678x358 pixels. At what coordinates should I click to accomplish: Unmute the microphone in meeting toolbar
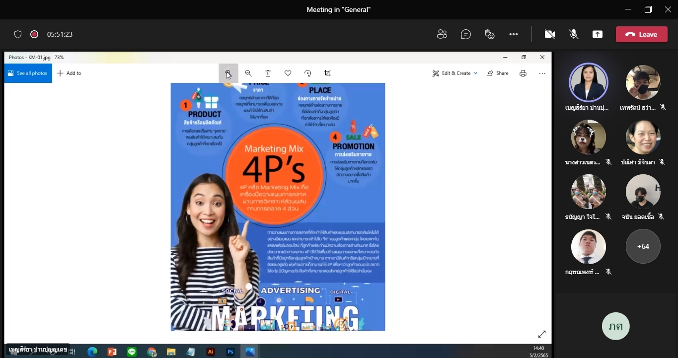coord(574,34)
